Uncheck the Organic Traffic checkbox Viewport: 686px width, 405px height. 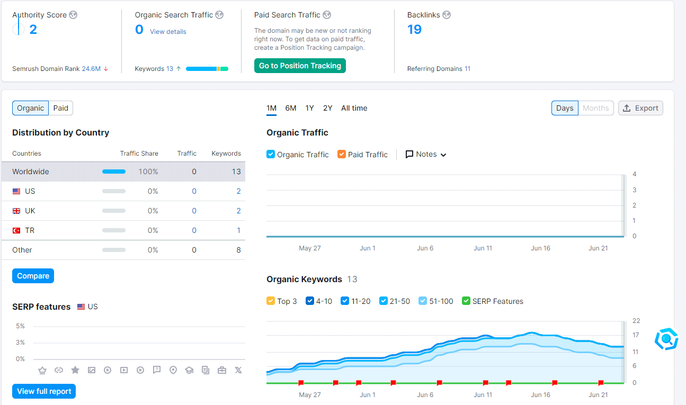[x=271, y=155]
